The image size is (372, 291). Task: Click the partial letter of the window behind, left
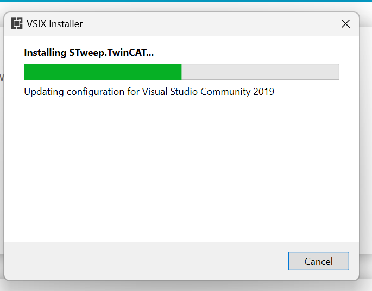click(x=2, y=77)
